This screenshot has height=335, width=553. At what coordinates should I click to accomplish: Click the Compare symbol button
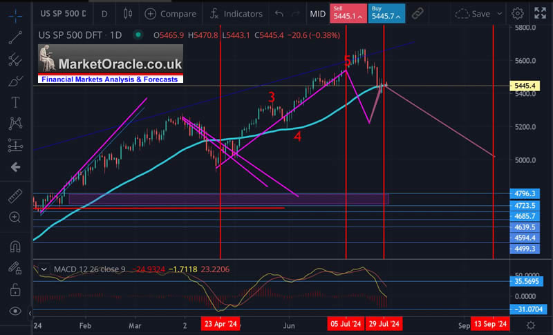click(x=170, y=14)
